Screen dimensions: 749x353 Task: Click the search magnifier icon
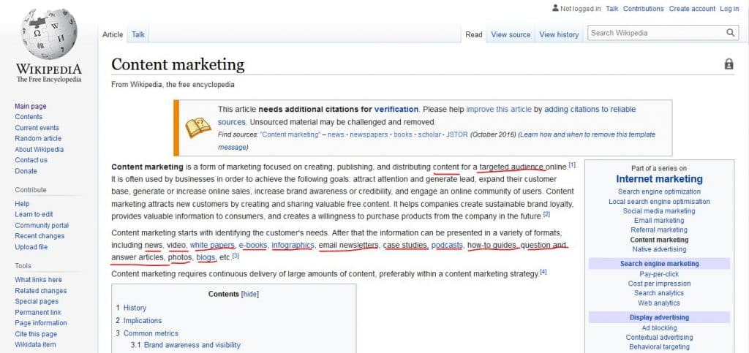tap(731, 33)
